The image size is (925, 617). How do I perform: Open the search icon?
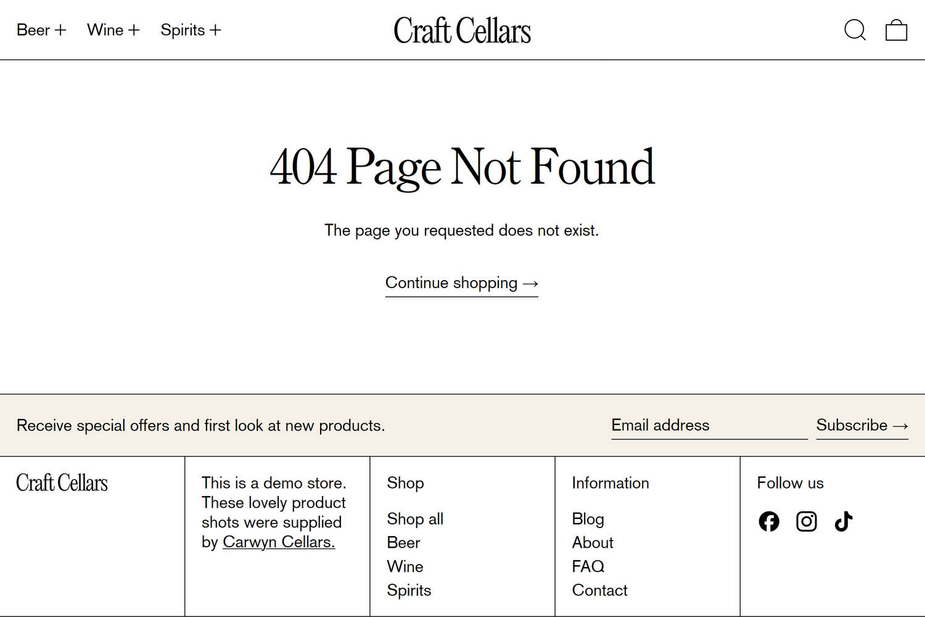(855, 30)
